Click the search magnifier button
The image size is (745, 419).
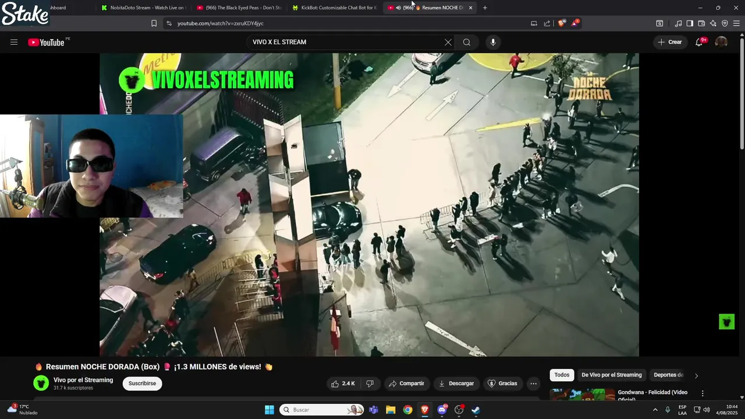(x=467, y=42)
